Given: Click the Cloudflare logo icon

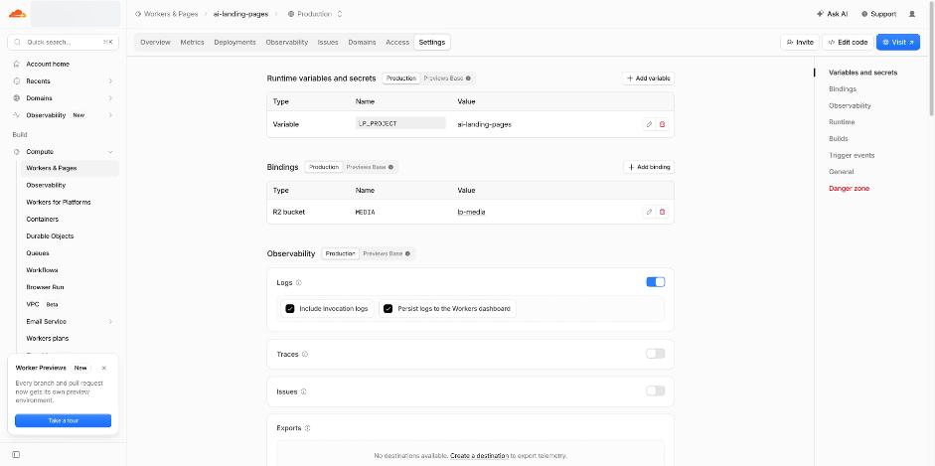Looking at the screenshot, I should pyautogui.click(x=17, y=14).
